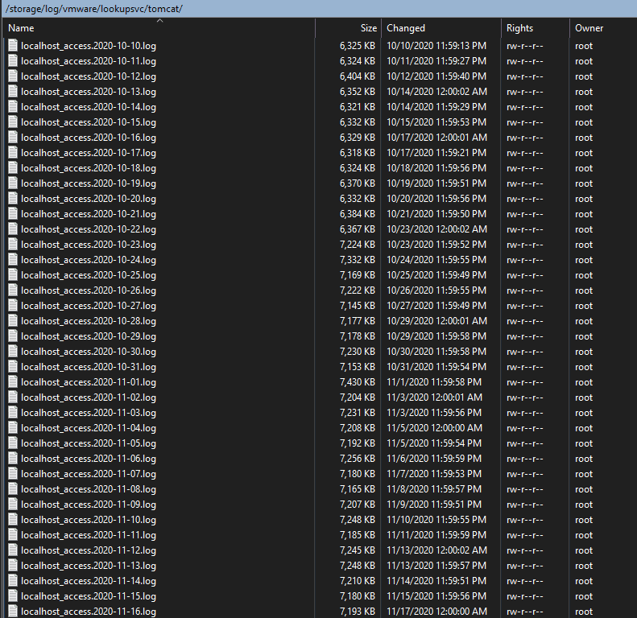
Task: Click changed date 11/13/2020 12:00:02 AM
Action: pos(436,550)
